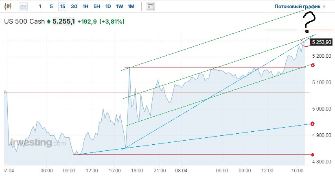
Task: Click the red marker near 4 830 level
Action: click(x=313, y=154)
